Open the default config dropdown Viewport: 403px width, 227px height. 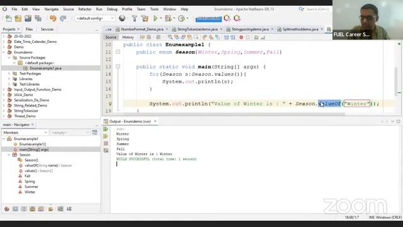[x=94, y=18]
